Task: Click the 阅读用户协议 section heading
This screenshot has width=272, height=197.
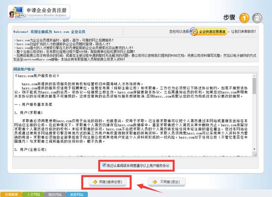Action: coord(24,69)
